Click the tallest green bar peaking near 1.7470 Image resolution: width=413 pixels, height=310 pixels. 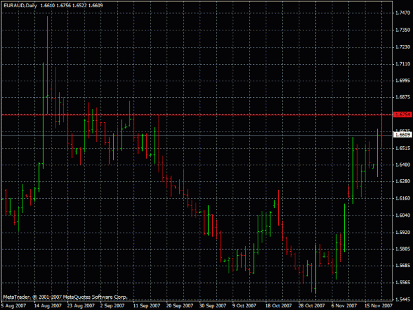click(48, 65)
